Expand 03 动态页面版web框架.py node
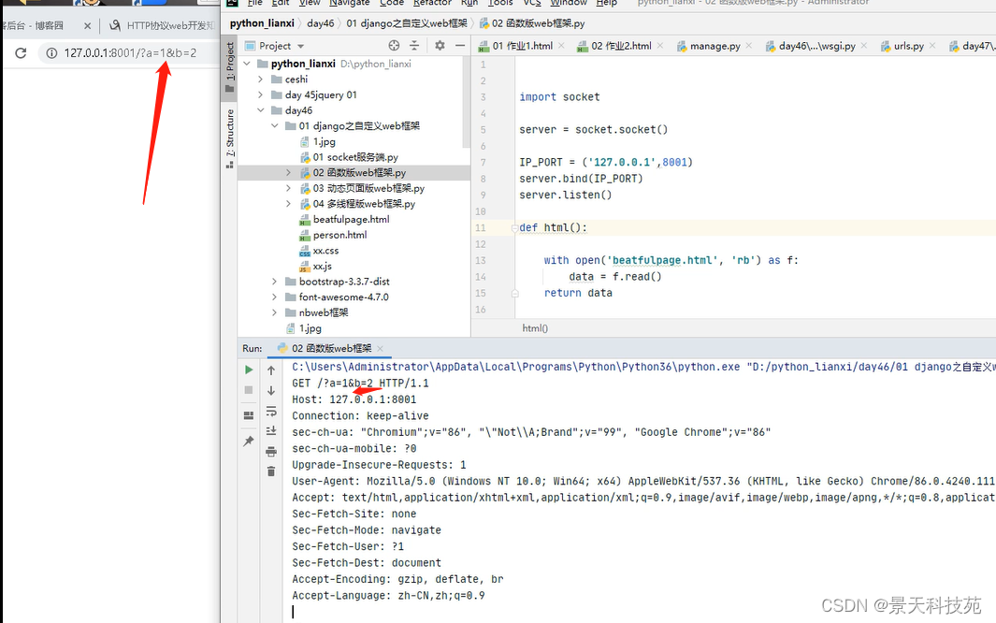The height and width of the screenshot is (623, 996). click(x=288, y=189)
